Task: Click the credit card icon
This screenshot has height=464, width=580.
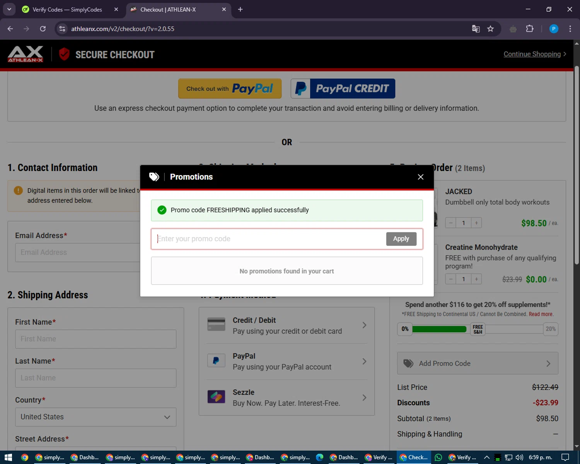Action: 216,324
